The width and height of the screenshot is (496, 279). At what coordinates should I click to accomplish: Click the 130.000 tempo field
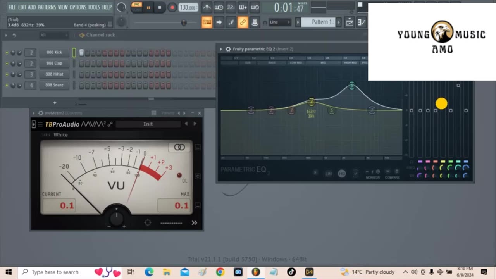(188, 7)
